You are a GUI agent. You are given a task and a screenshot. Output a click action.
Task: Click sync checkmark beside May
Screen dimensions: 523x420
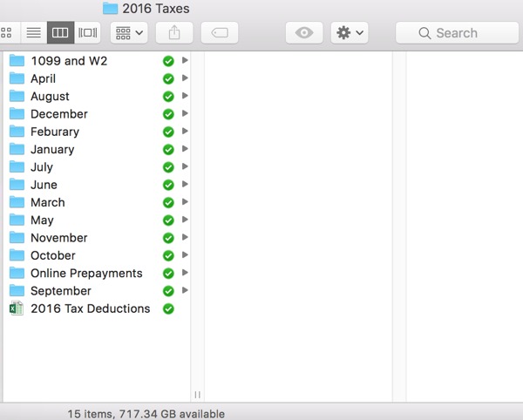point(168,220)
